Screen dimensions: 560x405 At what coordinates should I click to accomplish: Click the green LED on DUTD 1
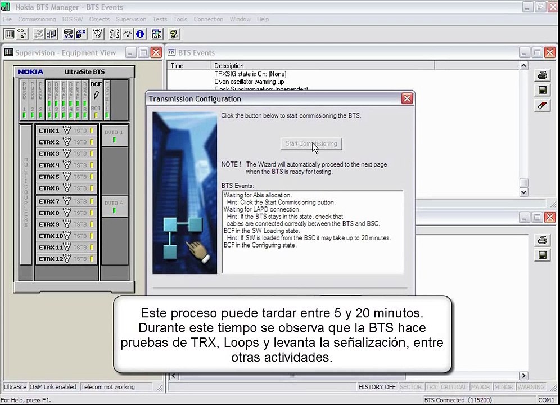coord(114,139)
